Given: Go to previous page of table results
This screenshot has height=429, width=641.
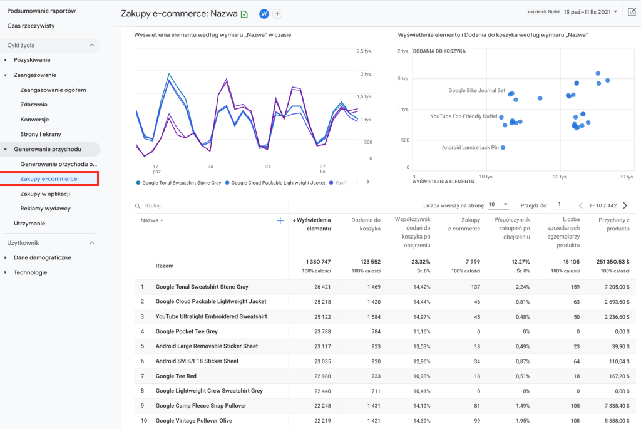Looking at the screenshot, I should [x=580, y=205].
